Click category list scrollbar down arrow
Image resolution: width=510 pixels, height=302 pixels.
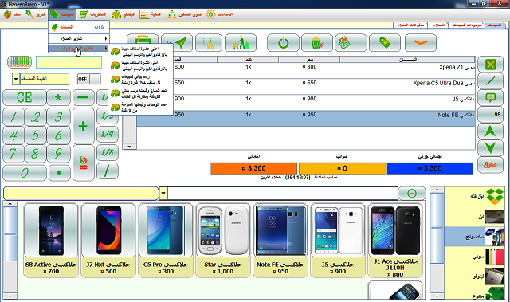pos(437,296)
